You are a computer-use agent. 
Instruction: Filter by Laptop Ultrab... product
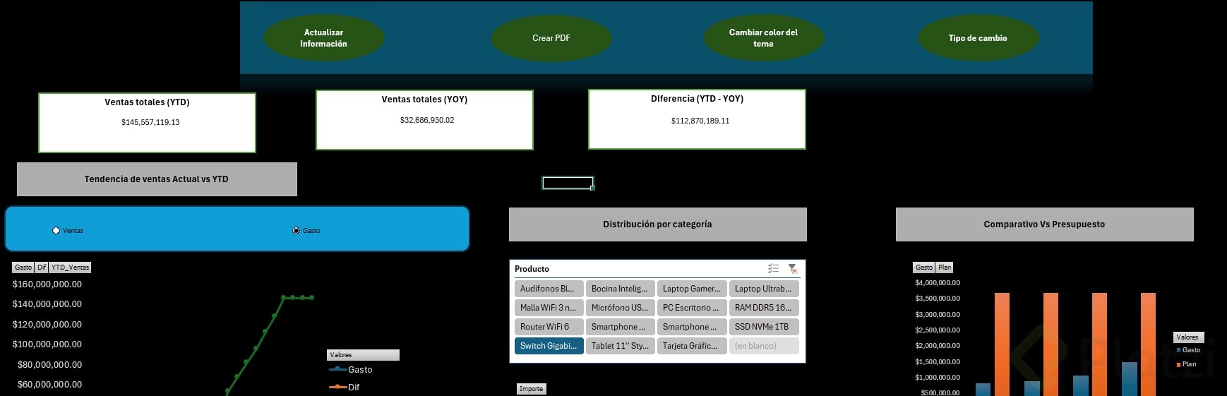[764, 289]
